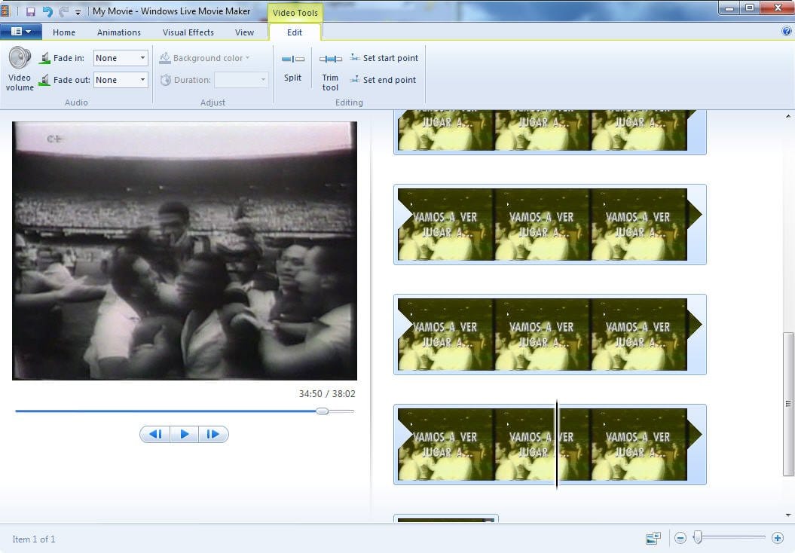Open the application file menu button

[21, 32]
